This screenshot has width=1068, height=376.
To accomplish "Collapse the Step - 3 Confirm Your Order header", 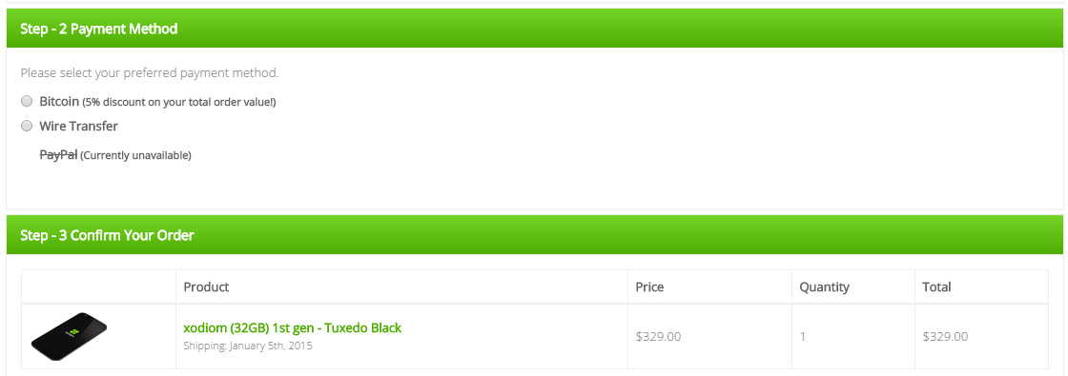I will pyautogui.click(x=535, y=235).
